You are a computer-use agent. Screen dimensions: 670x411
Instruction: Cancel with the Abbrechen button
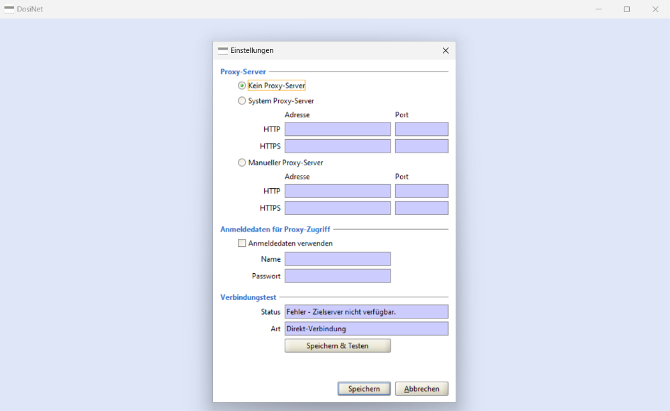(421, 389)
